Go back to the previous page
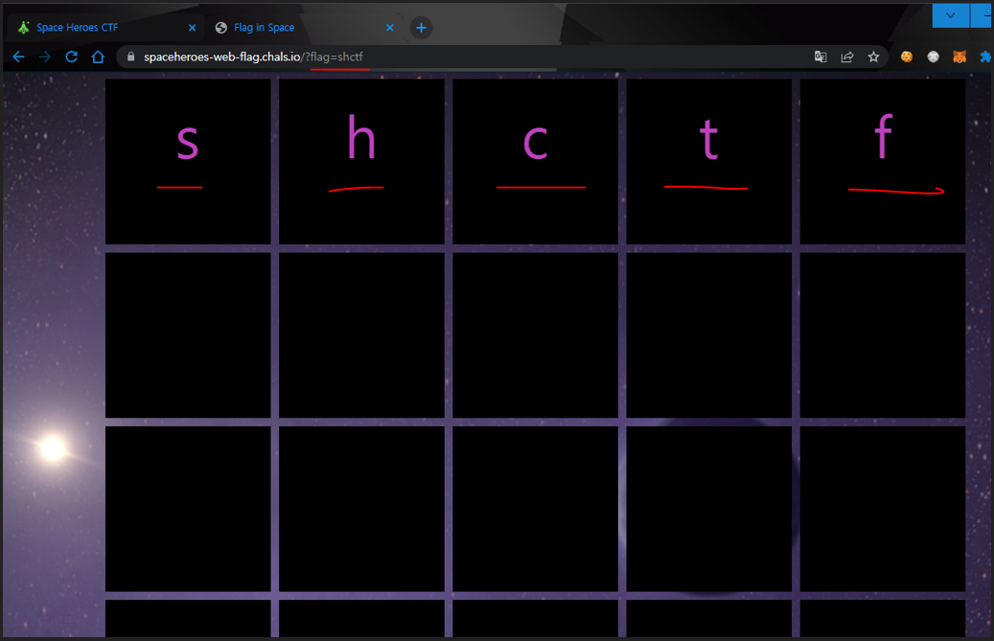The height and width of the screenshot is (641, 994). coord(18,57)
